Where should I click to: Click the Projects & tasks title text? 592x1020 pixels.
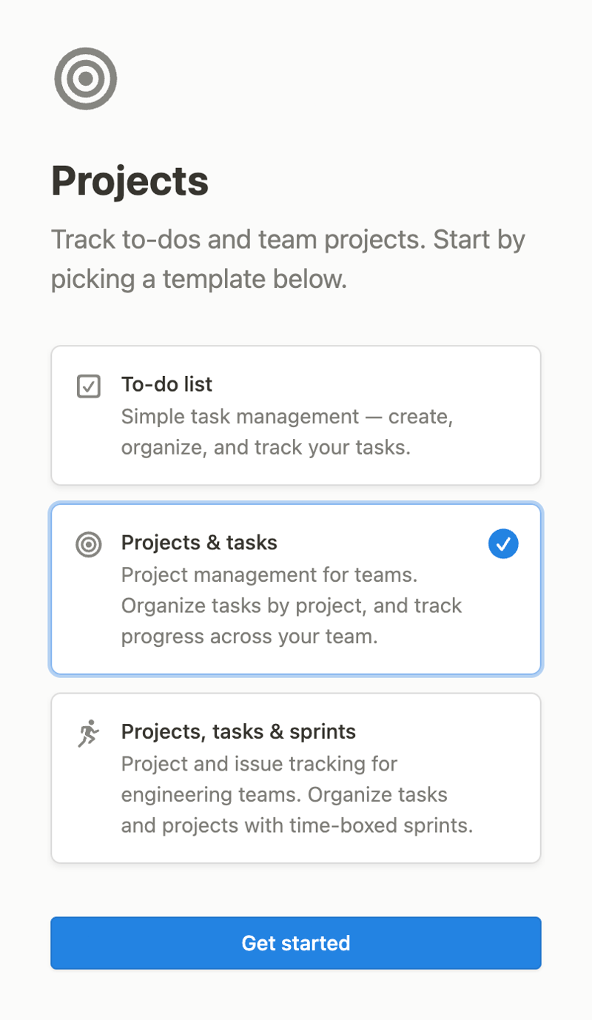point(198,543)
